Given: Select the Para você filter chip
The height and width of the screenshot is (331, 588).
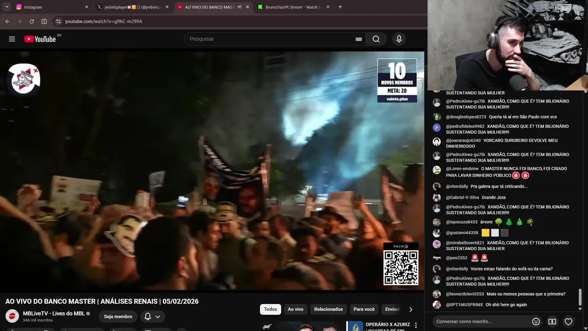Looking at the screenshot, I should [x=364, y=309].
